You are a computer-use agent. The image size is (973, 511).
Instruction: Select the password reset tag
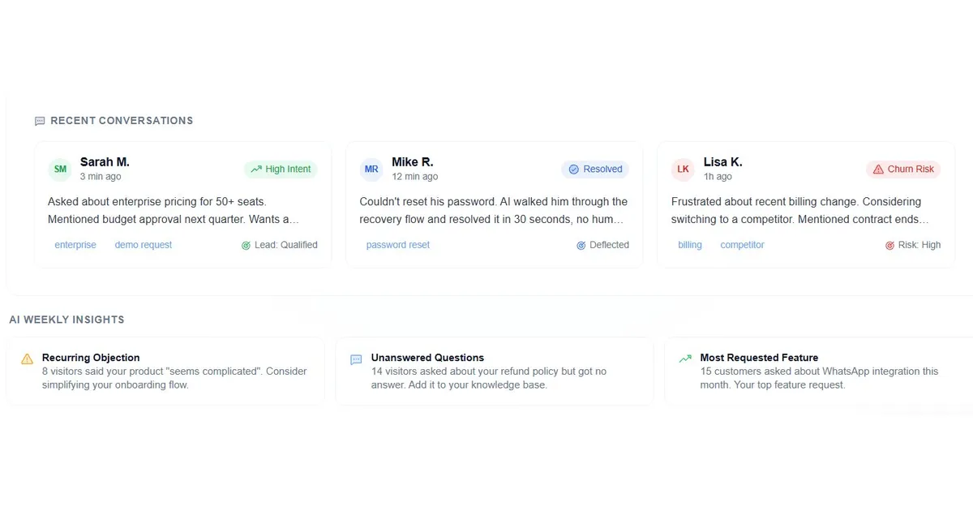pyautogui.click(x=398, y=245)
